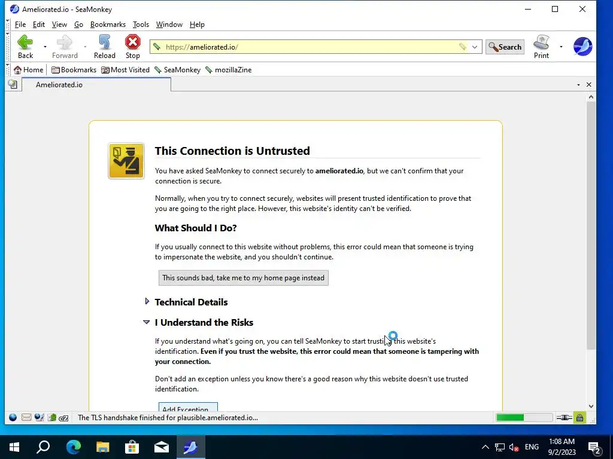Click 'take me to my home page instead' button

(x=243, y=278)
